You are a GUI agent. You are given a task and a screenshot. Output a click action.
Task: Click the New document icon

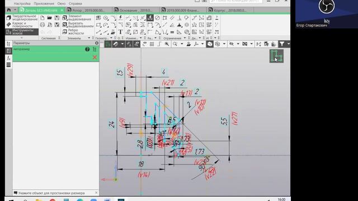pos(43,18)
